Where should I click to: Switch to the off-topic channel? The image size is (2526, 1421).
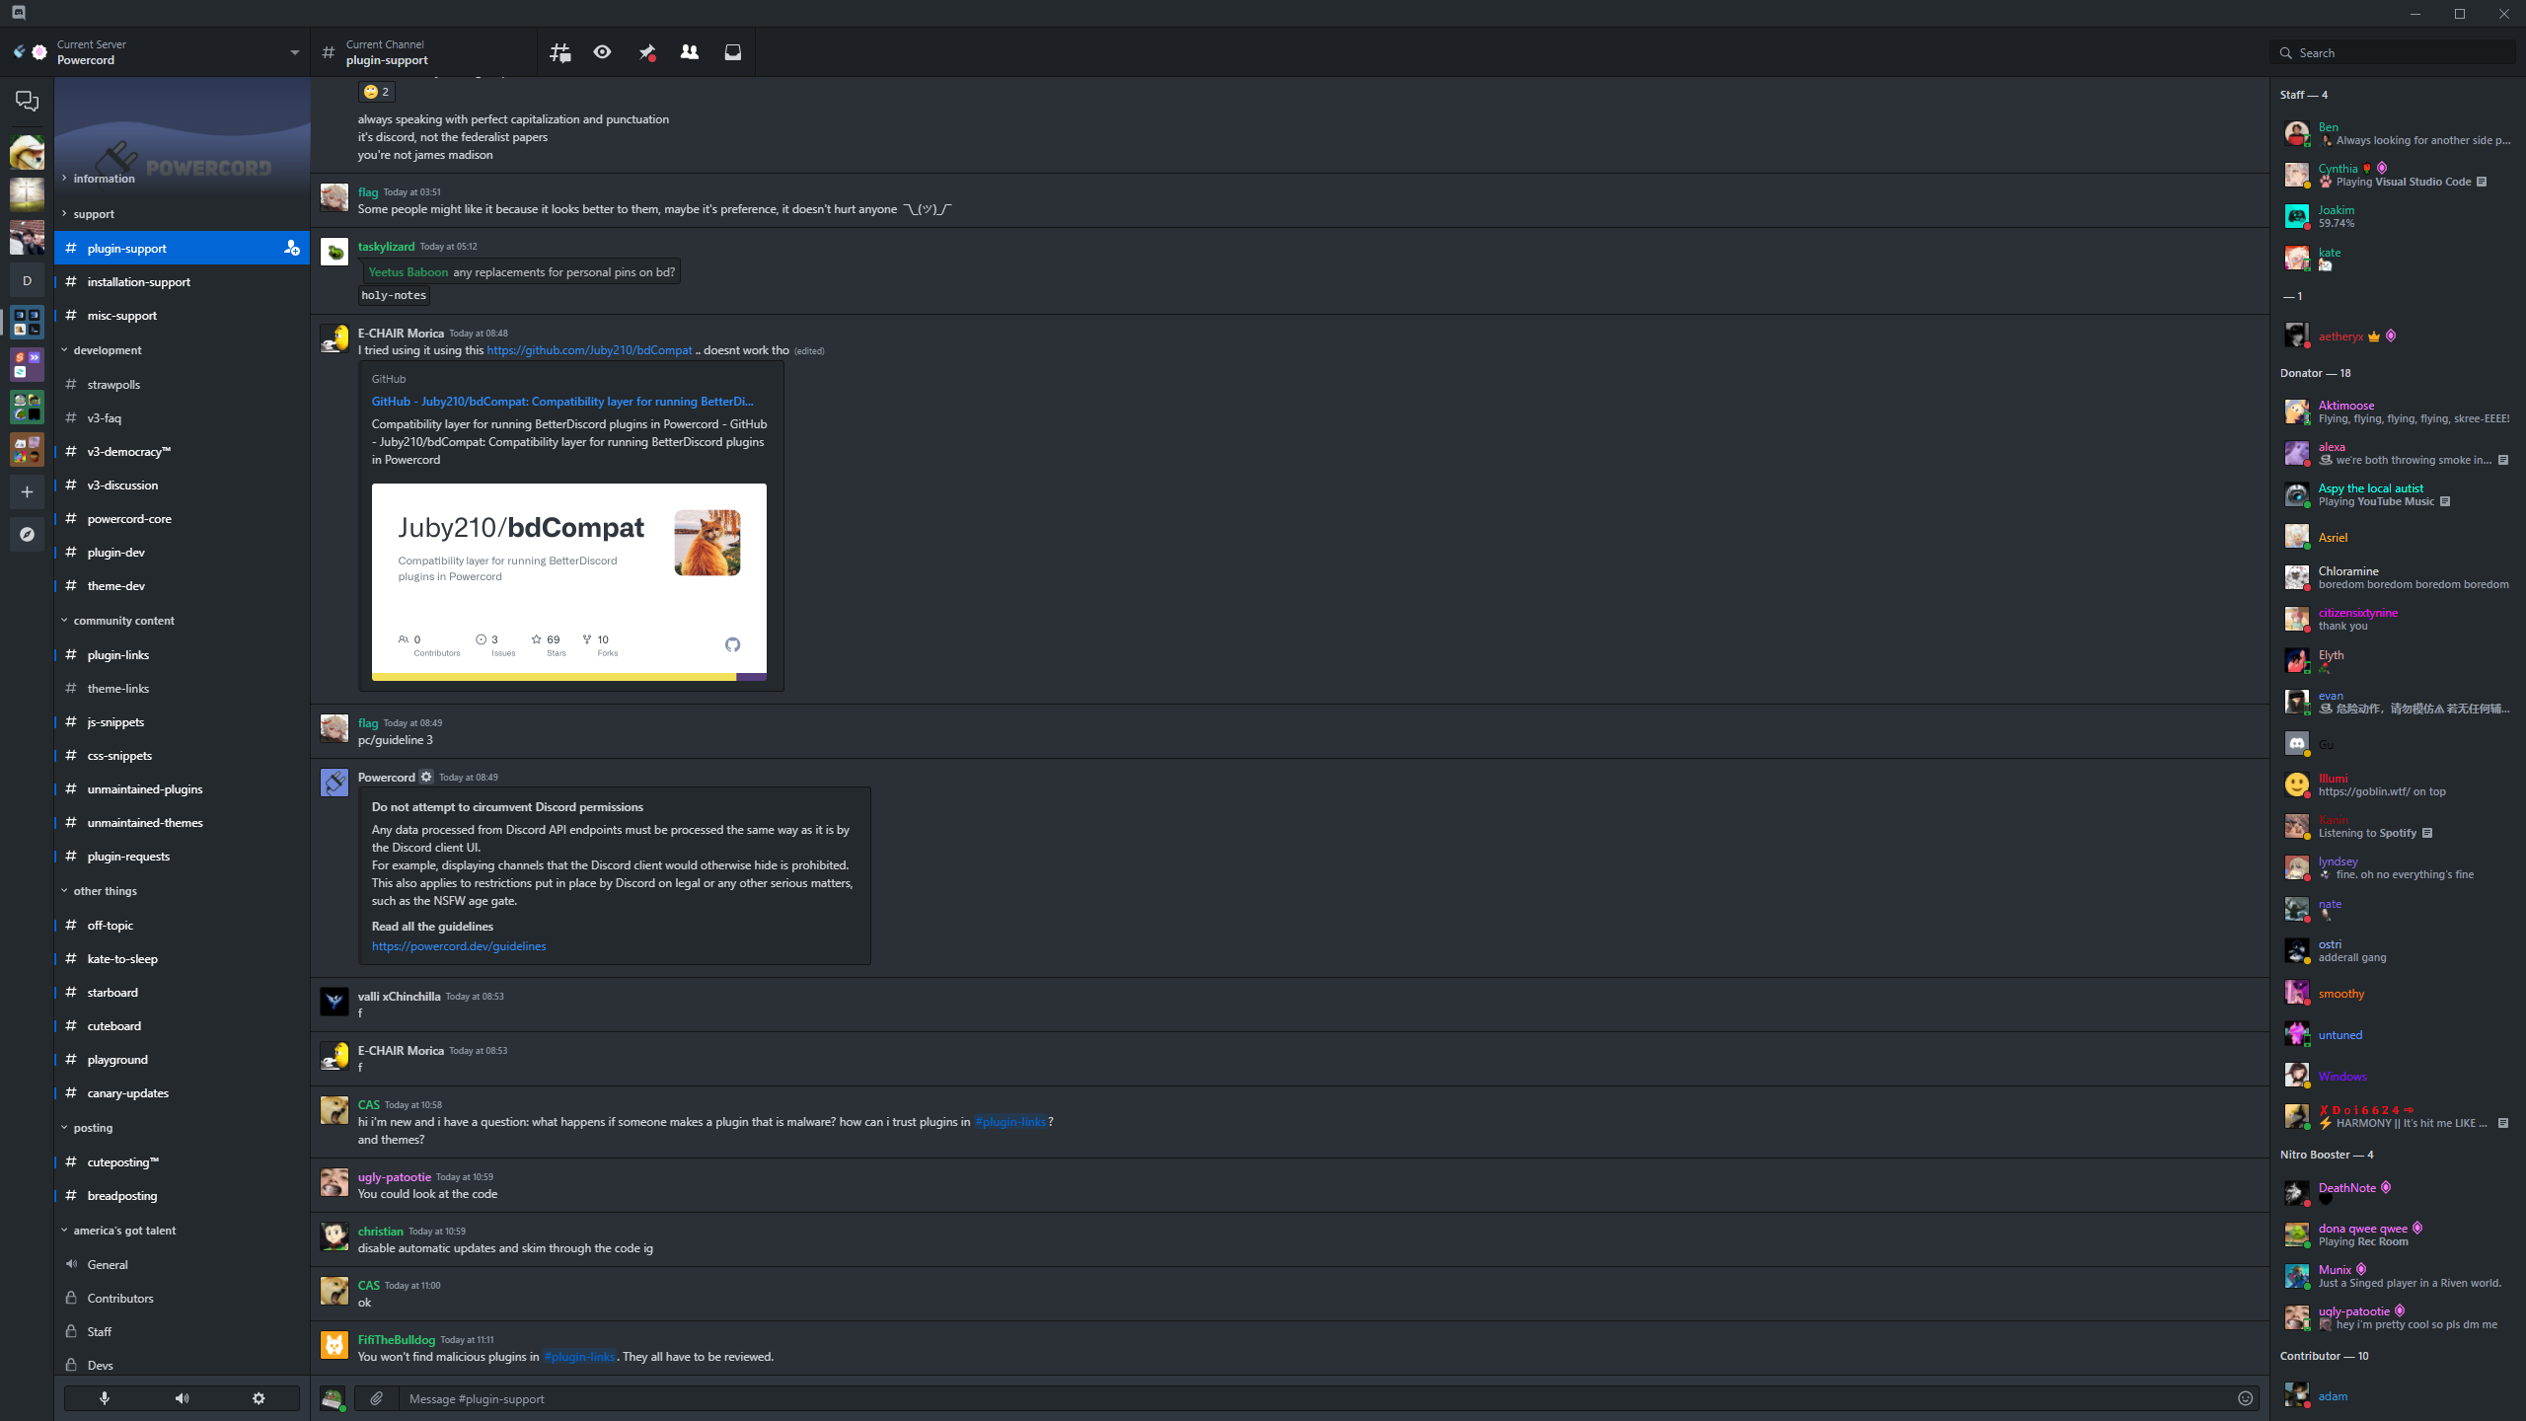[x=110, y=925]
